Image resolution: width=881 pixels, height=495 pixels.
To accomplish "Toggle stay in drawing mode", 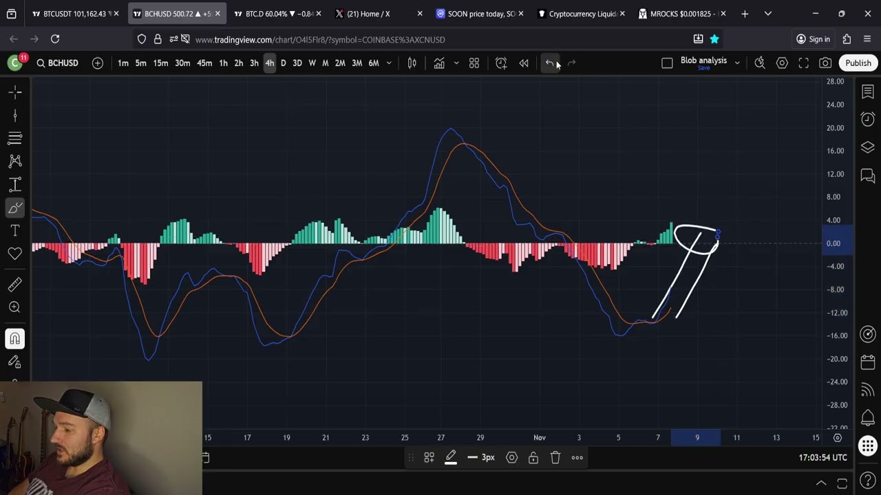I will point(15,362).
